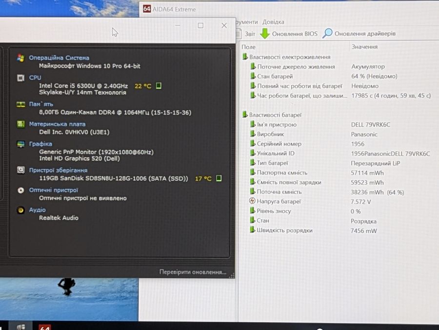Image resolution: width=439 pixels, height=330 pixels.
Task: Click the battery icon beside Рівень зносу
Action: tap(253, 211)
